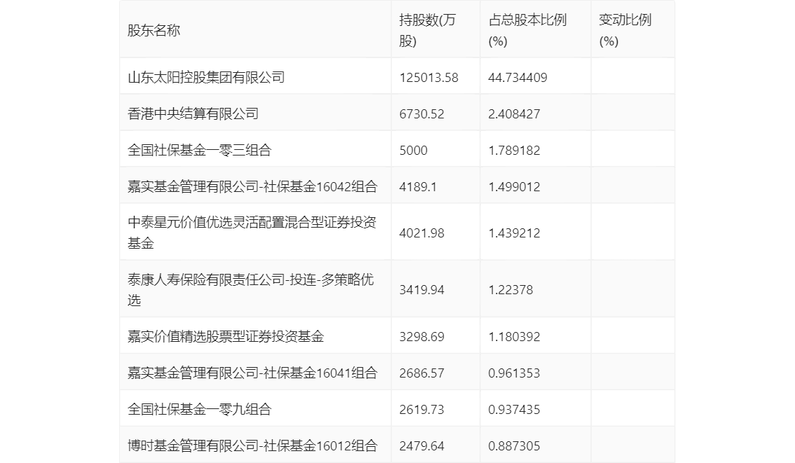Select 香港中央结算有限公司 shareholder name
Image resolution: width=795 pixels, height=463 pixels.
point(193,114)
